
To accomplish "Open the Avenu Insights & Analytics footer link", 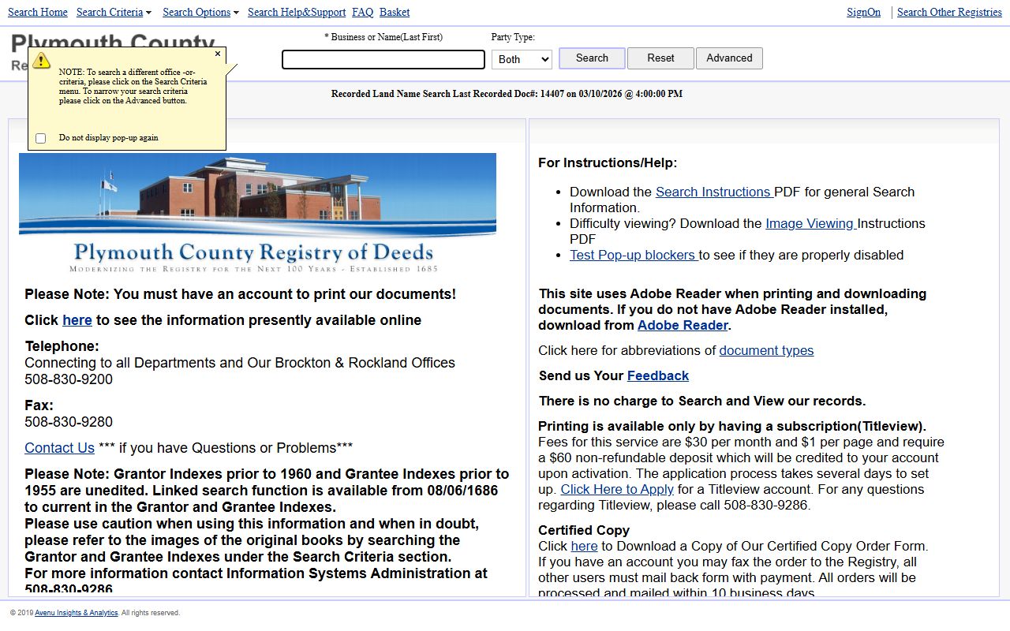I will (x=76, y=613).
